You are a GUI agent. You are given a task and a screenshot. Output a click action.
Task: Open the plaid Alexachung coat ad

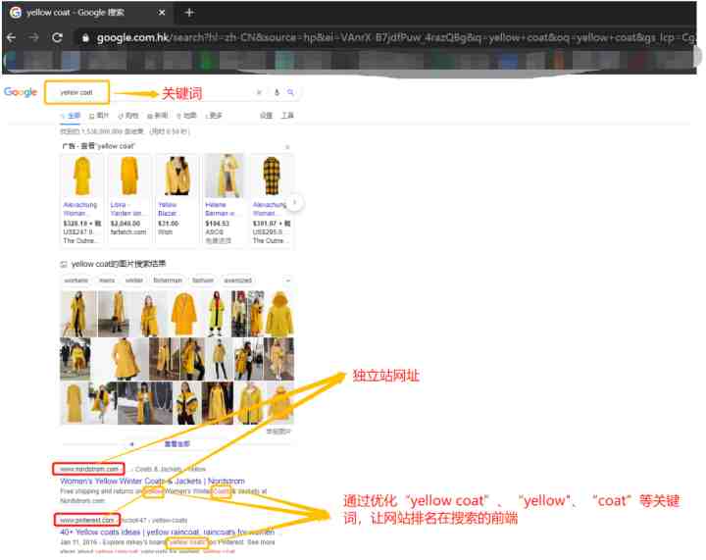tap(272, 199)
